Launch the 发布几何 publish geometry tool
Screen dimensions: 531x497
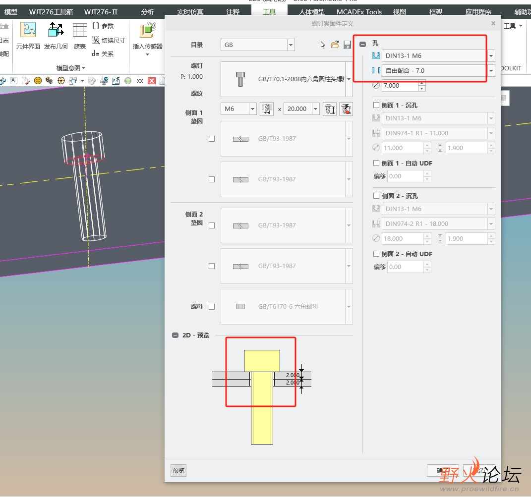(56, 35)
